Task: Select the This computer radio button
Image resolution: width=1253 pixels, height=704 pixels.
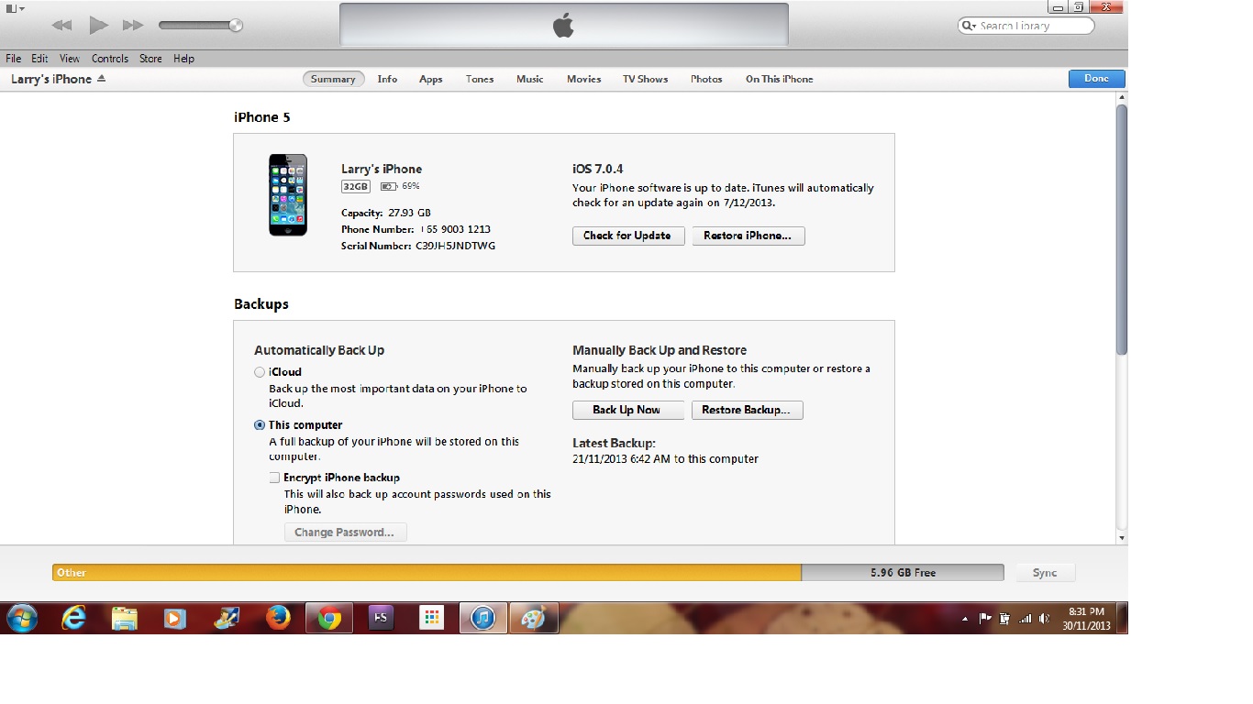Action: tap(260, 425)
